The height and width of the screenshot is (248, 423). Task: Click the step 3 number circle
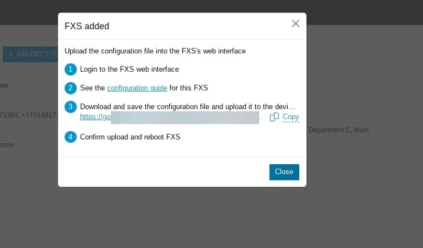[71, 107]
